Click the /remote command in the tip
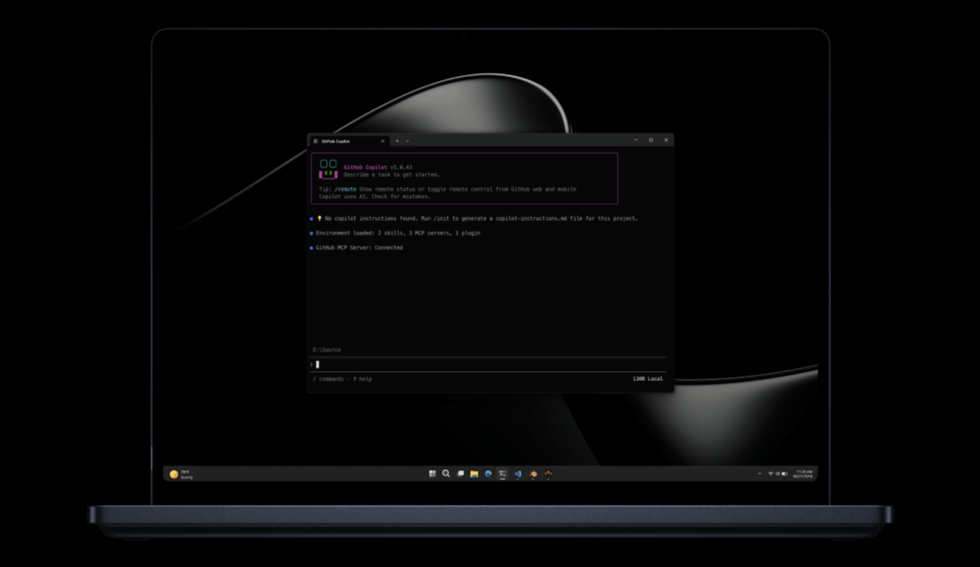 point(345,189)
